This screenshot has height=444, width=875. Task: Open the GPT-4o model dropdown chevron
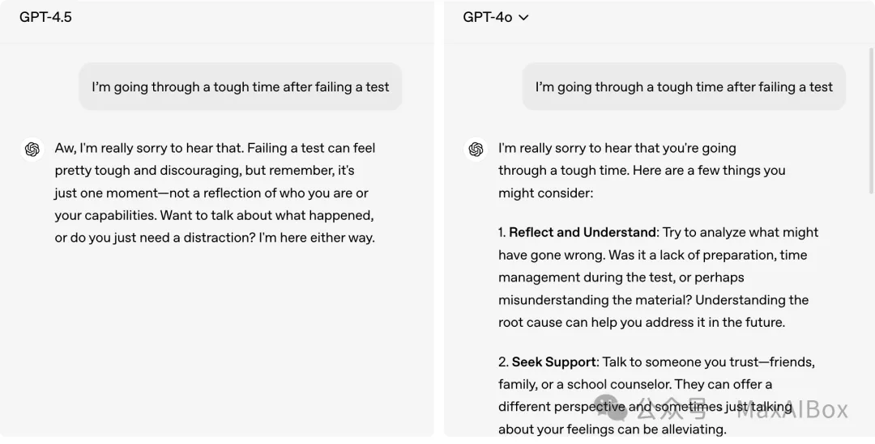(523, 18)
